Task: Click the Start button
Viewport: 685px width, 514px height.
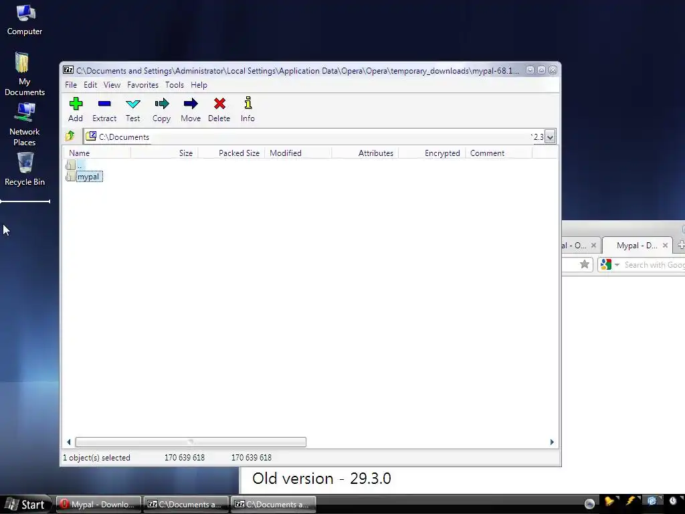Action: pyautogui.click(x=26, y=505)
